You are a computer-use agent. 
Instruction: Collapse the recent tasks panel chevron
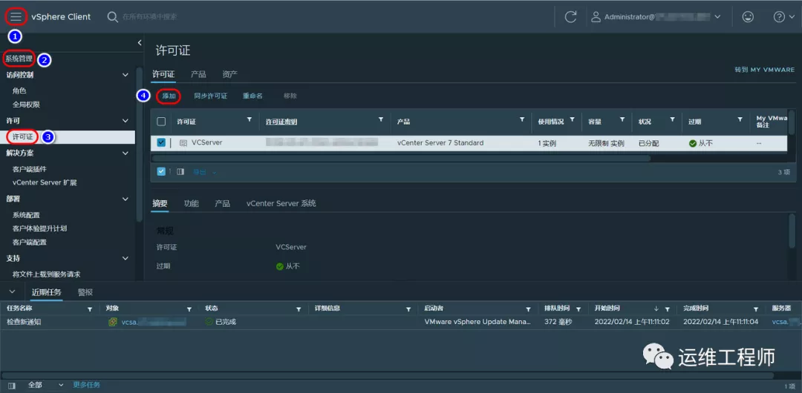(x=13, y=292)
